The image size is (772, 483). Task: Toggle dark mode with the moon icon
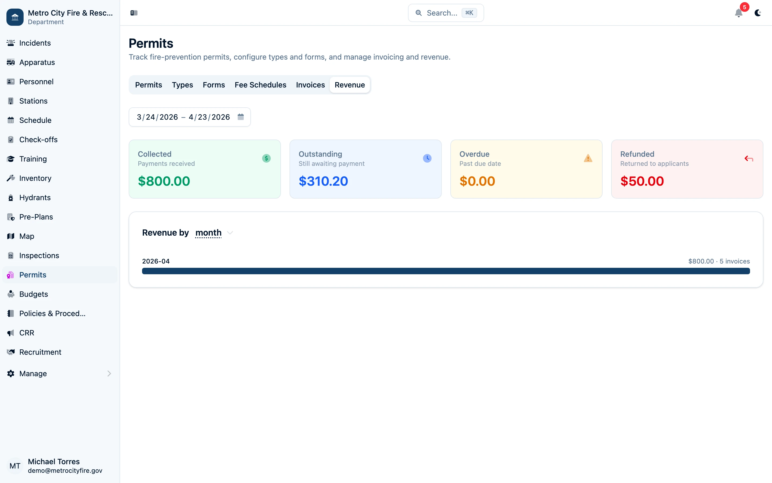(758, 13)
